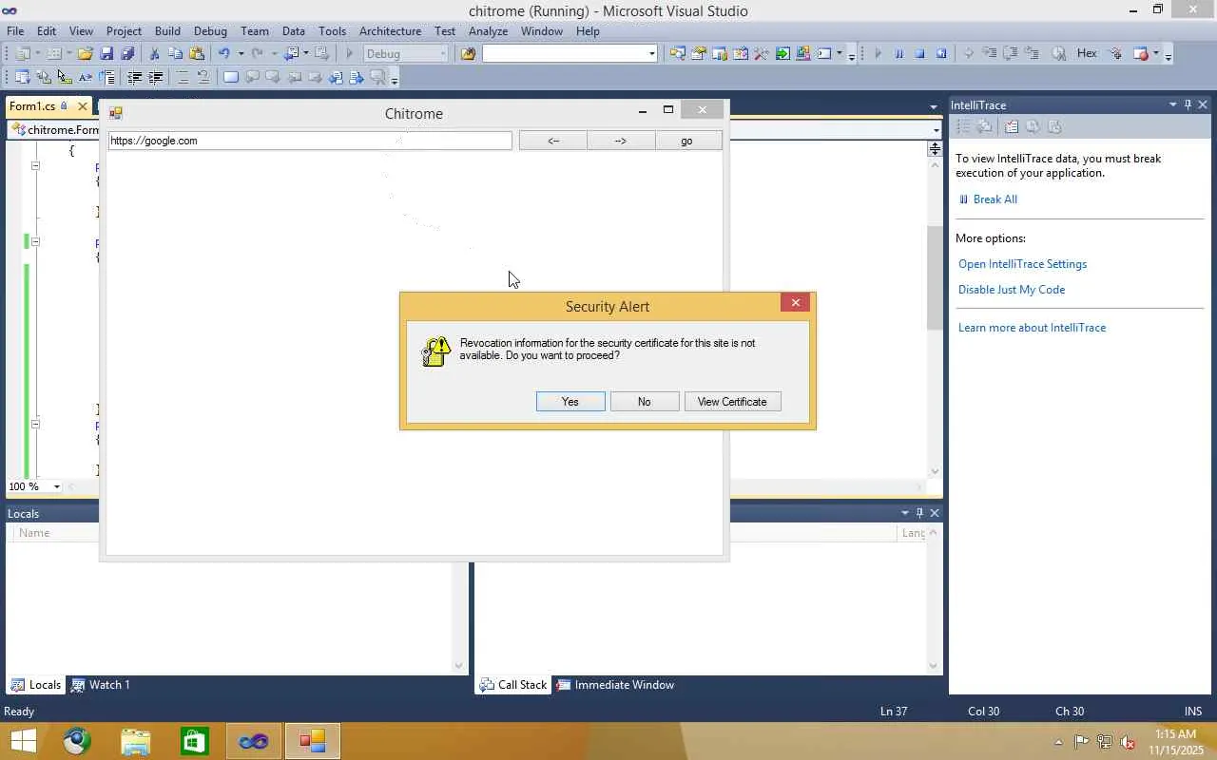Open File Explorer from the taskbar
Screen dimensions: 1217x760
tap(136, 741)
